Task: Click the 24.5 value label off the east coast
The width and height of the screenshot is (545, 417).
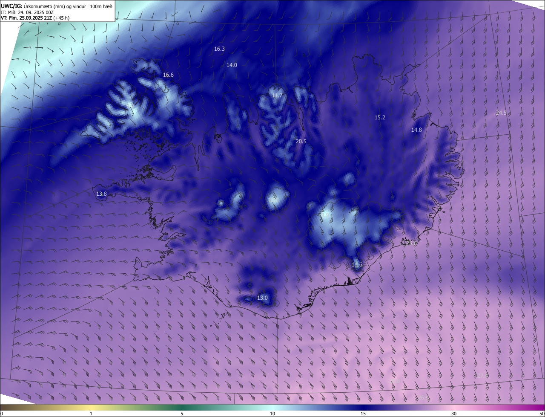Action: point(501,113)
